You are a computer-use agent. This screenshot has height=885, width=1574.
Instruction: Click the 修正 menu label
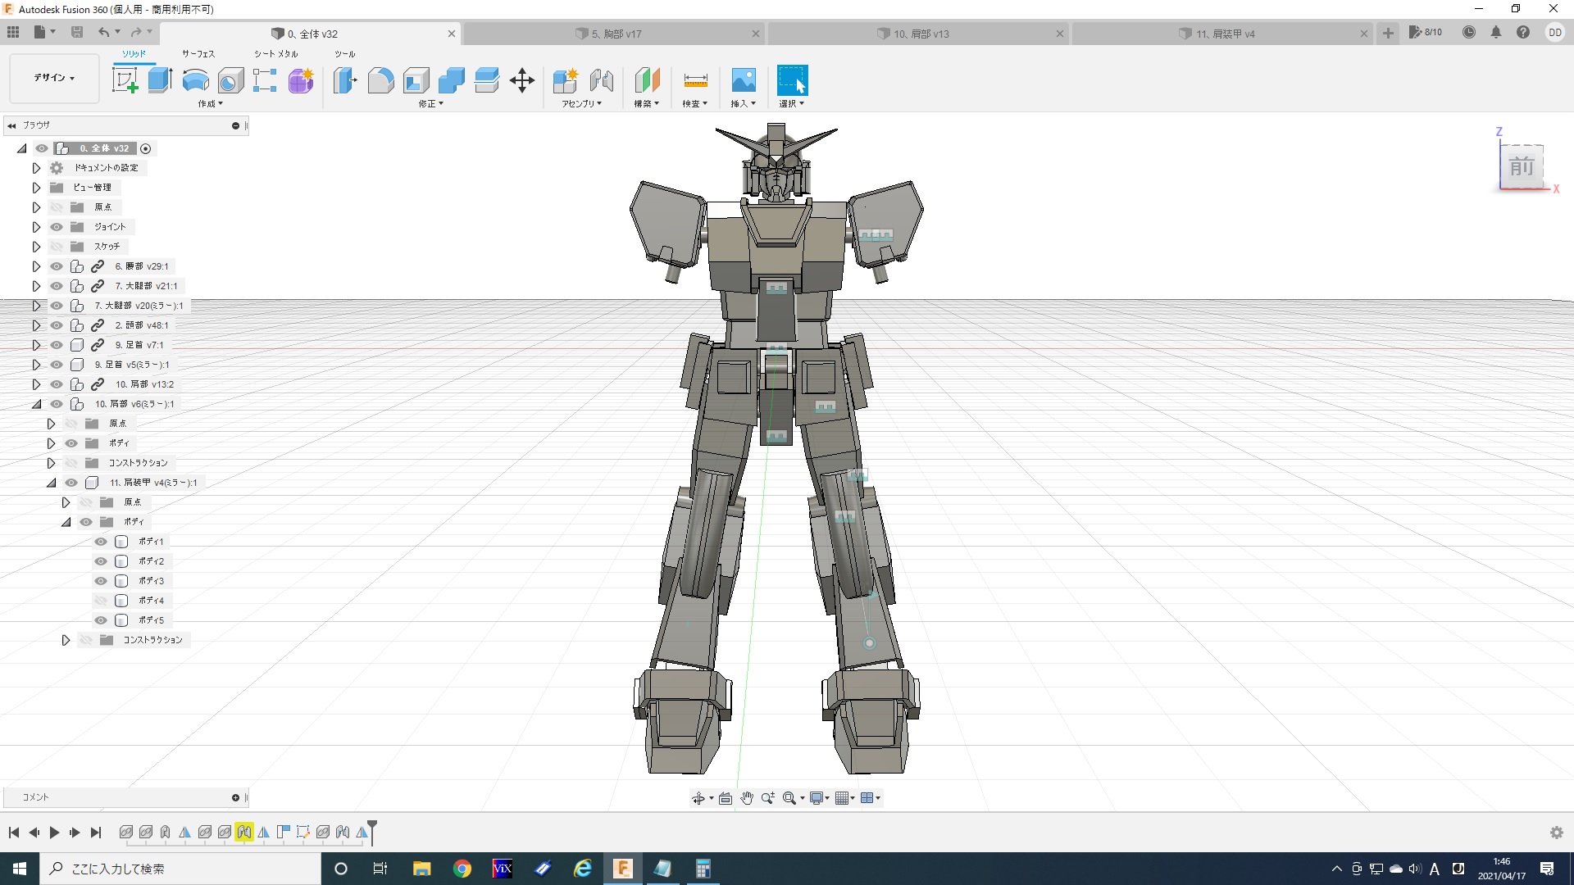pos(430,104)
